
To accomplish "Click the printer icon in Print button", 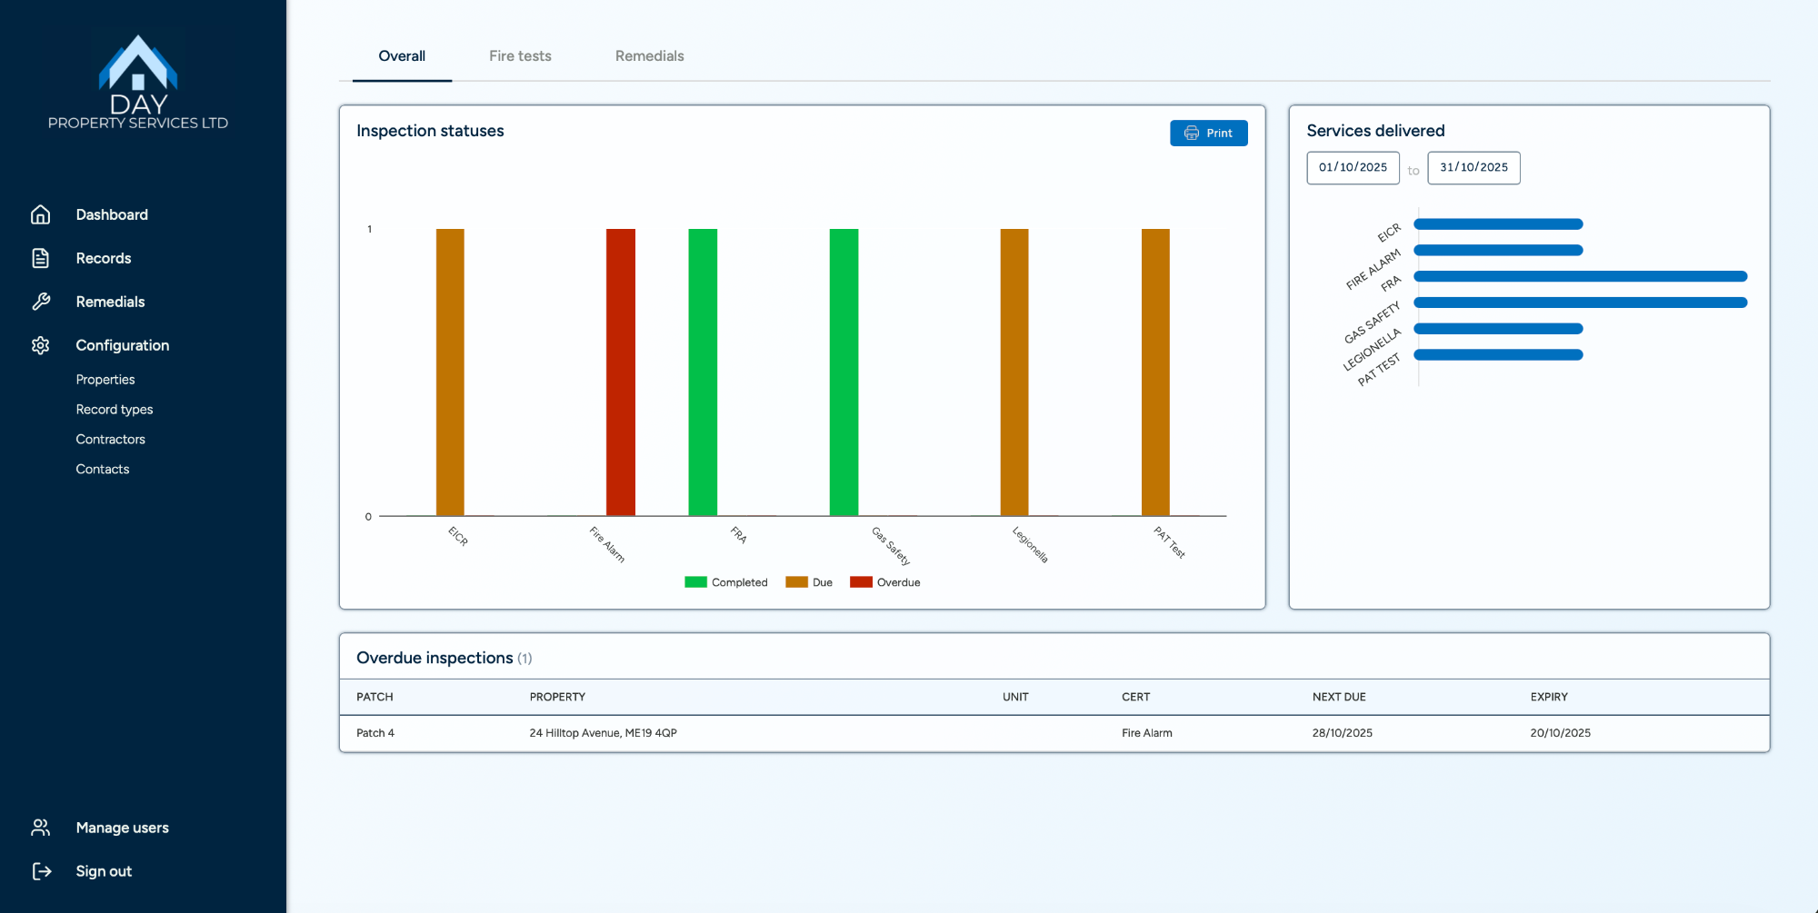I will click(1191, 133).
